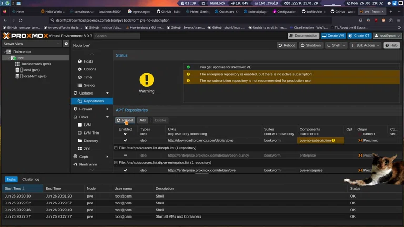Expand the Firewall submenu arrow

[x=107, y=109]
